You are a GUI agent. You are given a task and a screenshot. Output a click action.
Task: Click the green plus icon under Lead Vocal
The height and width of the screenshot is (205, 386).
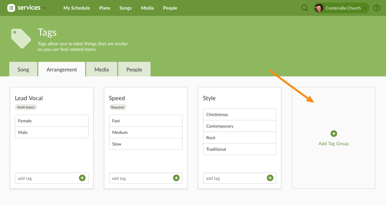[82, 178]
